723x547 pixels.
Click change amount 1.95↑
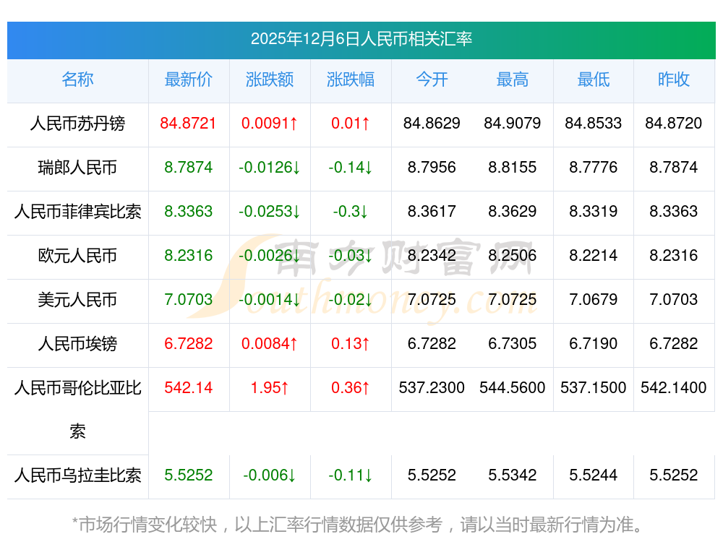point(270,387)
